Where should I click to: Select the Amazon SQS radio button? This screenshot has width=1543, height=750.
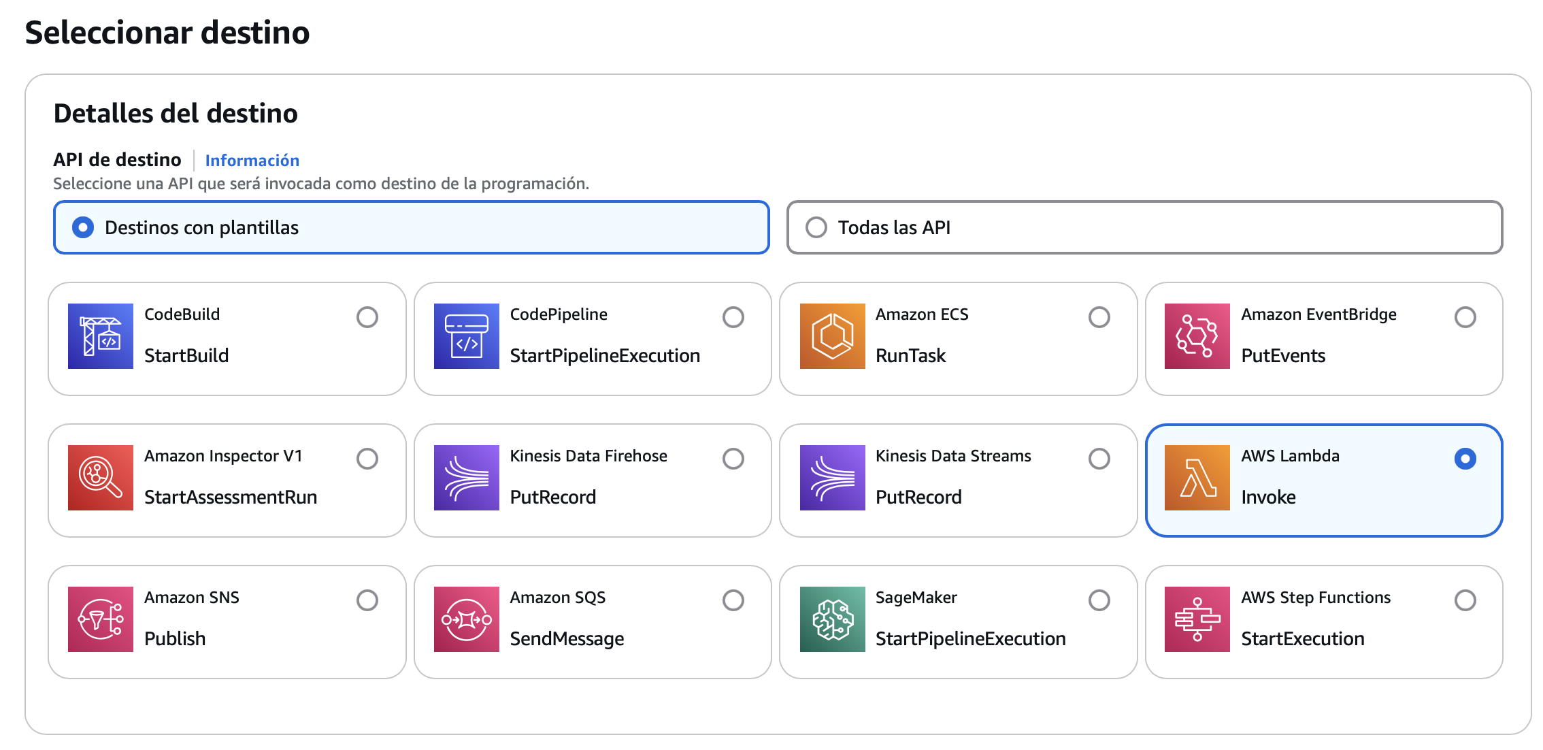733,600
